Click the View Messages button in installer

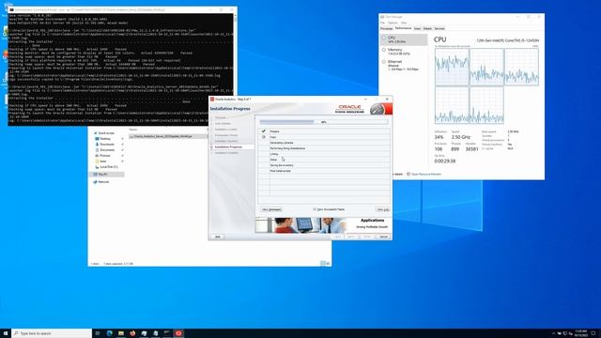[271, 209]
